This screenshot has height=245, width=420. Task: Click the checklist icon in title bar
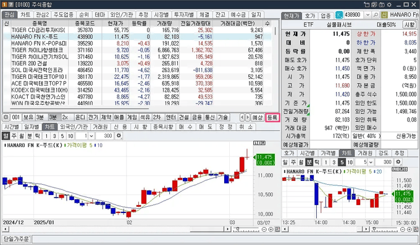(374, 4)
